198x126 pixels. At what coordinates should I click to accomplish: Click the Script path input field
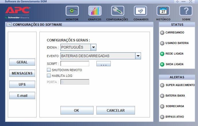pos(75,64)
